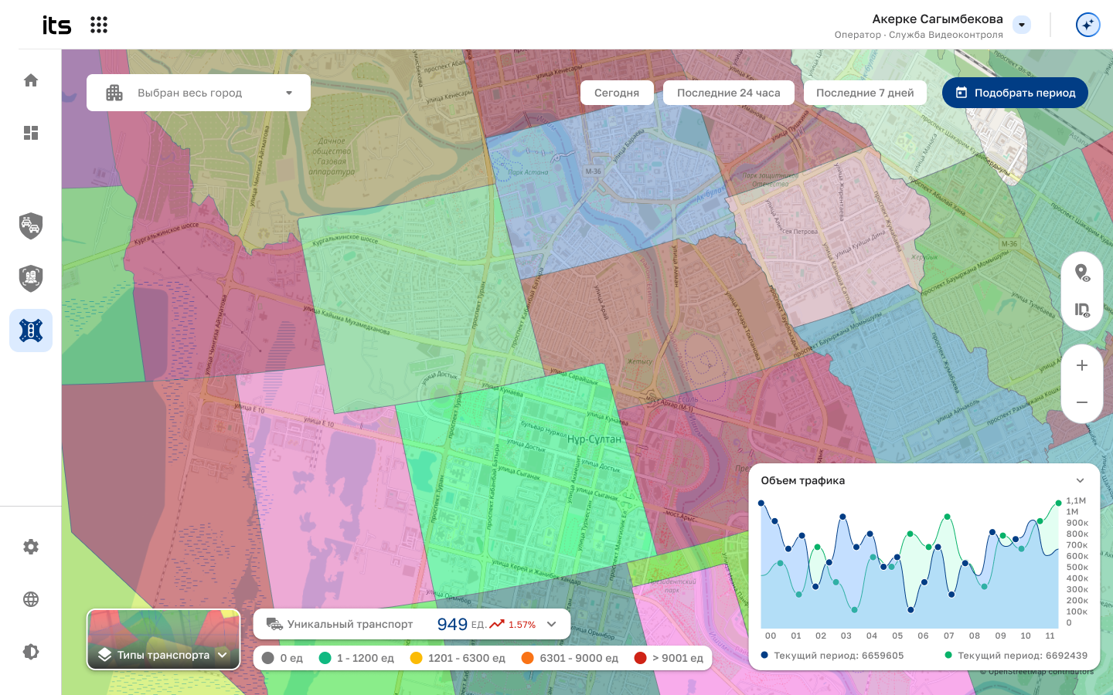Collapse the Объем трафика panel

click(1080, 480)
